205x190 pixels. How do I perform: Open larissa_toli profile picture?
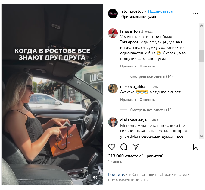coord(113,33)
